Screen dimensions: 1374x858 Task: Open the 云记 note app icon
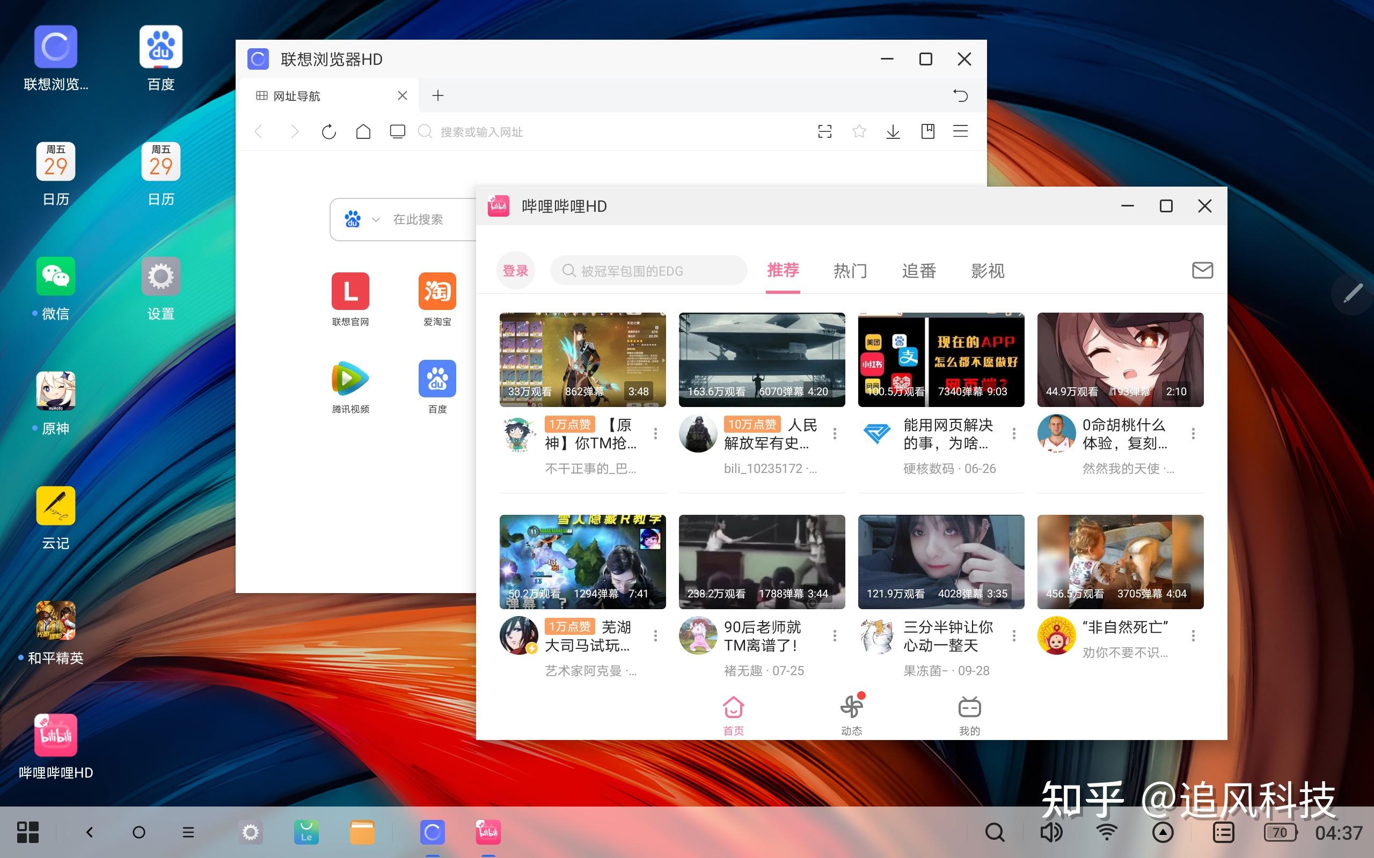pyautogui.click(x=56, y=505)
